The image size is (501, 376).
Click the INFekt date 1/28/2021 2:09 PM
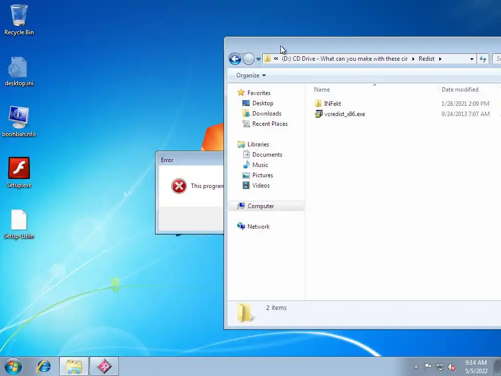(x=465, y=104)
